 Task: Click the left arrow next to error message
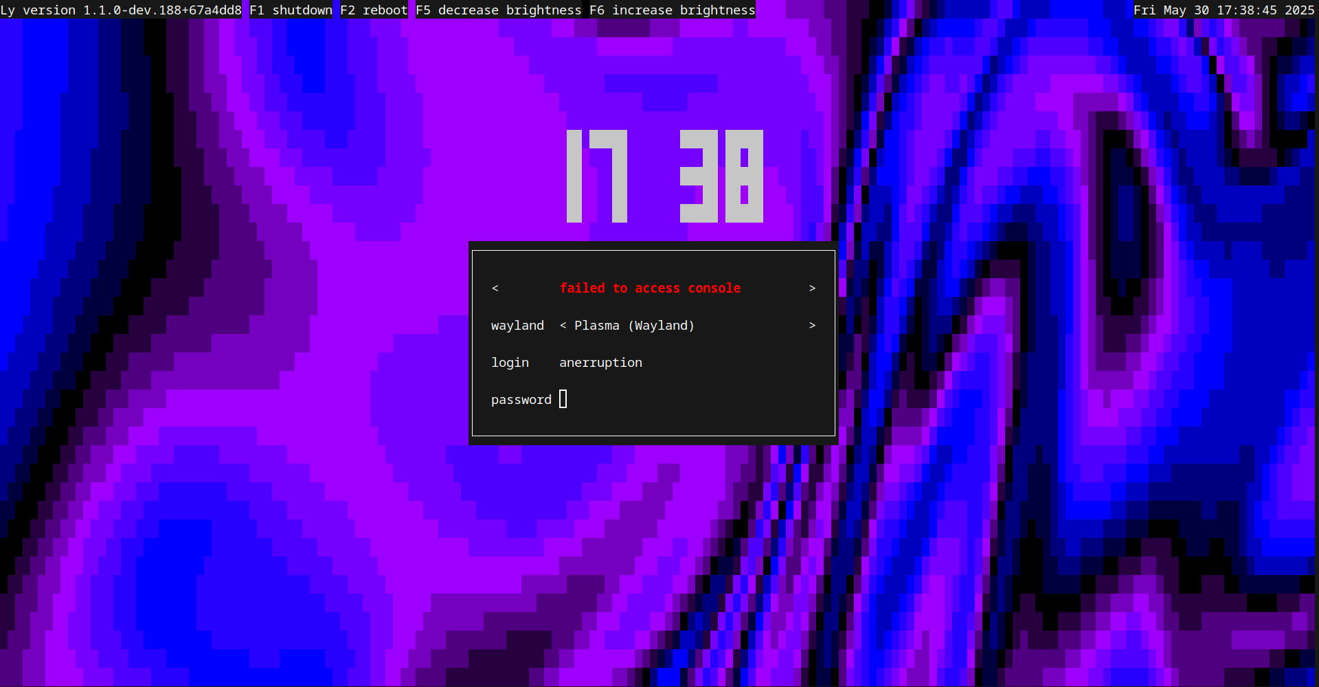click(495, 288)
